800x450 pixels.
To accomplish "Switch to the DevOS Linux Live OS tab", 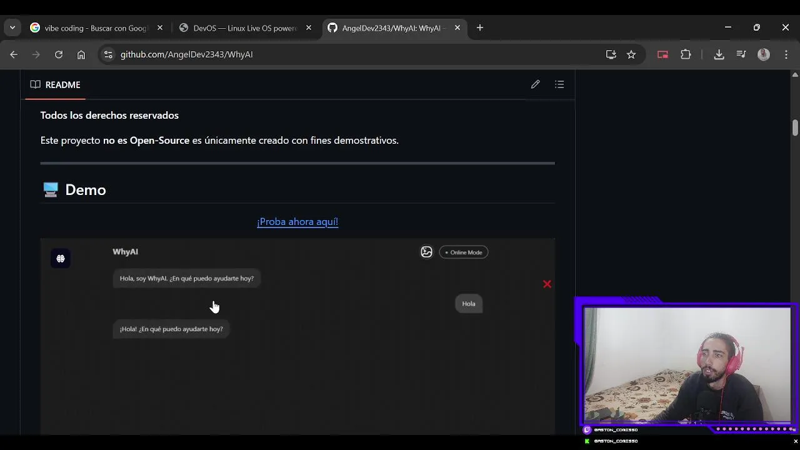I will pos(245,28).
